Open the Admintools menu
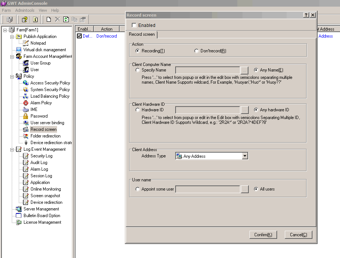 coord(25,10)
